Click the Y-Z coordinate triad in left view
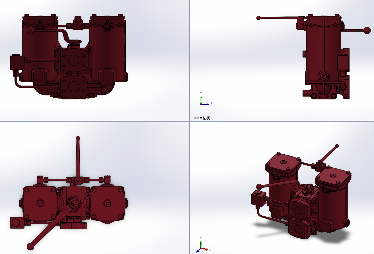374x254 pixels. tap(205, 99)
